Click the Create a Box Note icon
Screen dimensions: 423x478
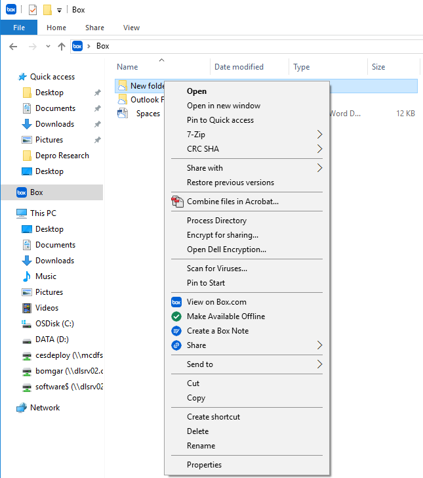176,331
